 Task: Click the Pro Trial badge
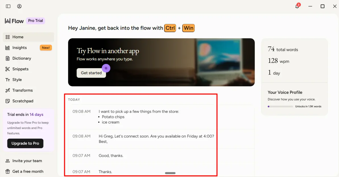(x=36, y=21)
